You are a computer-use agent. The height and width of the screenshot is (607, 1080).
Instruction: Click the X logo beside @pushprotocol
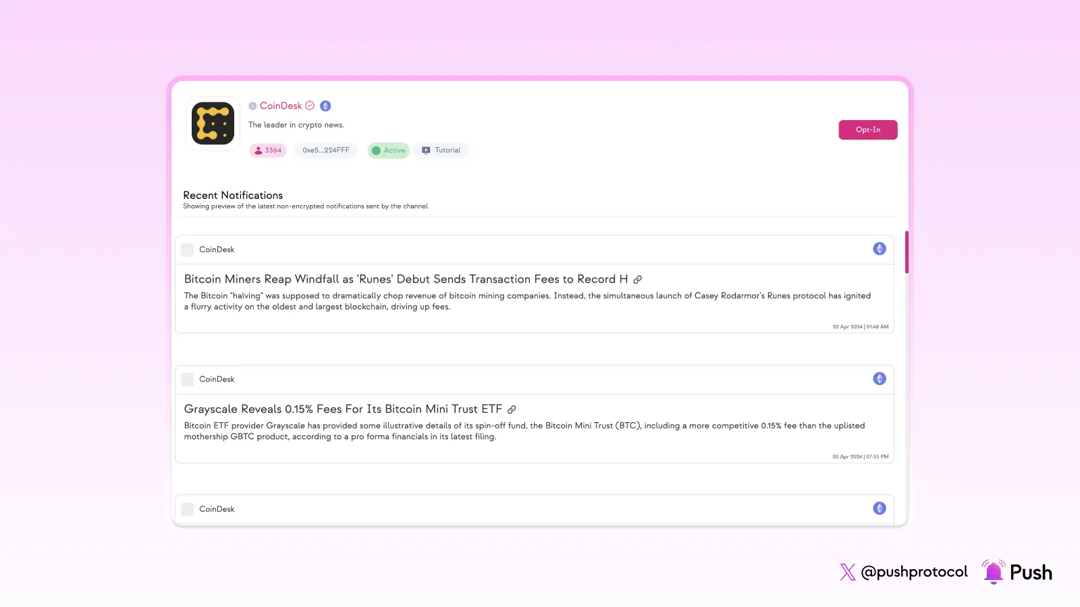pos(848,572)
